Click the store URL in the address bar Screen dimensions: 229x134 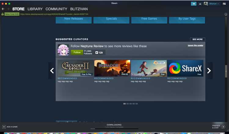click(x=54, y=14)
